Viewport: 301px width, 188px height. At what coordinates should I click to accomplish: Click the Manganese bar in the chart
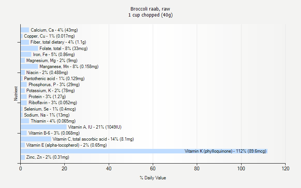29,67
